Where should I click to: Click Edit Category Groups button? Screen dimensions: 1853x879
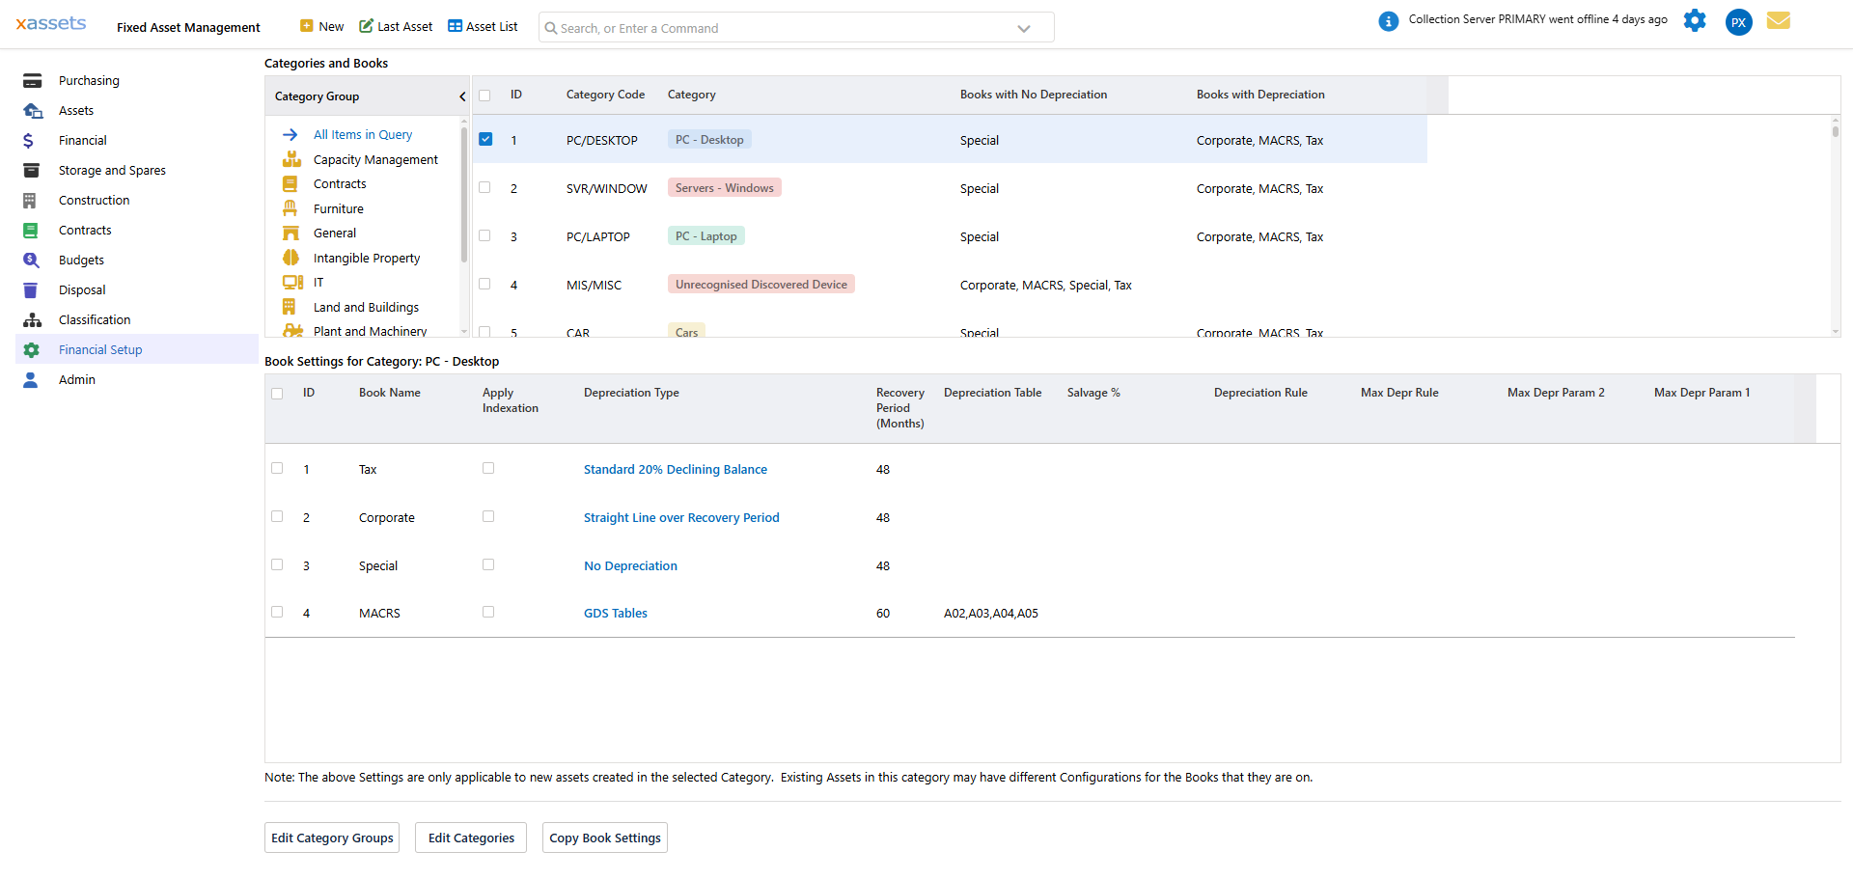point(332,838)
